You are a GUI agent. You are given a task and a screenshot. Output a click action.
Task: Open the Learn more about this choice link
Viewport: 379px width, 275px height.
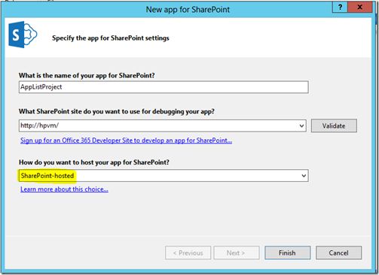[64, 189]
